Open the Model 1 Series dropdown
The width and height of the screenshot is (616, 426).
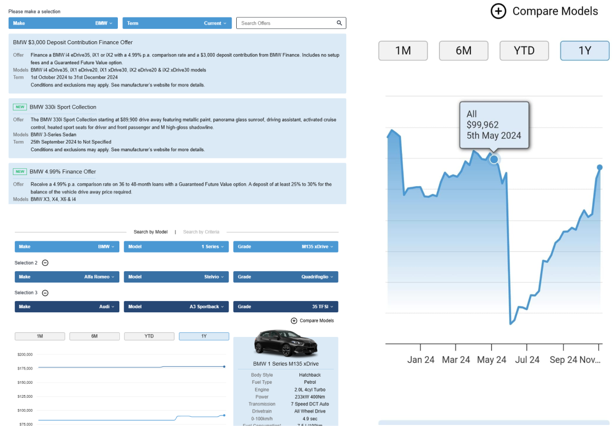pyautogui.click(x=176, y=246)
